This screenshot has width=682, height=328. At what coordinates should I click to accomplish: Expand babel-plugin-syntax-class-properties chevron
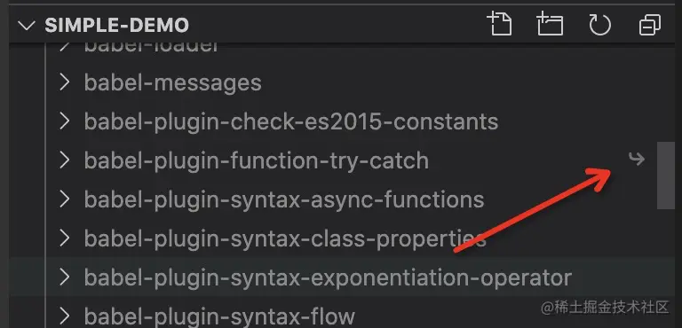[x=64, y=238]
